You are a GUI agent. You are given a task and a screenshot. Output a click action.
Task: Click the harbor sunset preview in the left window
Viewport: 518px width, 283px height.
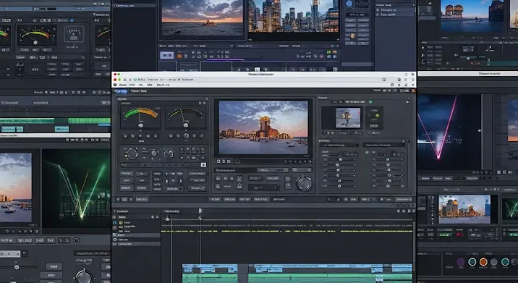pos(16,187)
